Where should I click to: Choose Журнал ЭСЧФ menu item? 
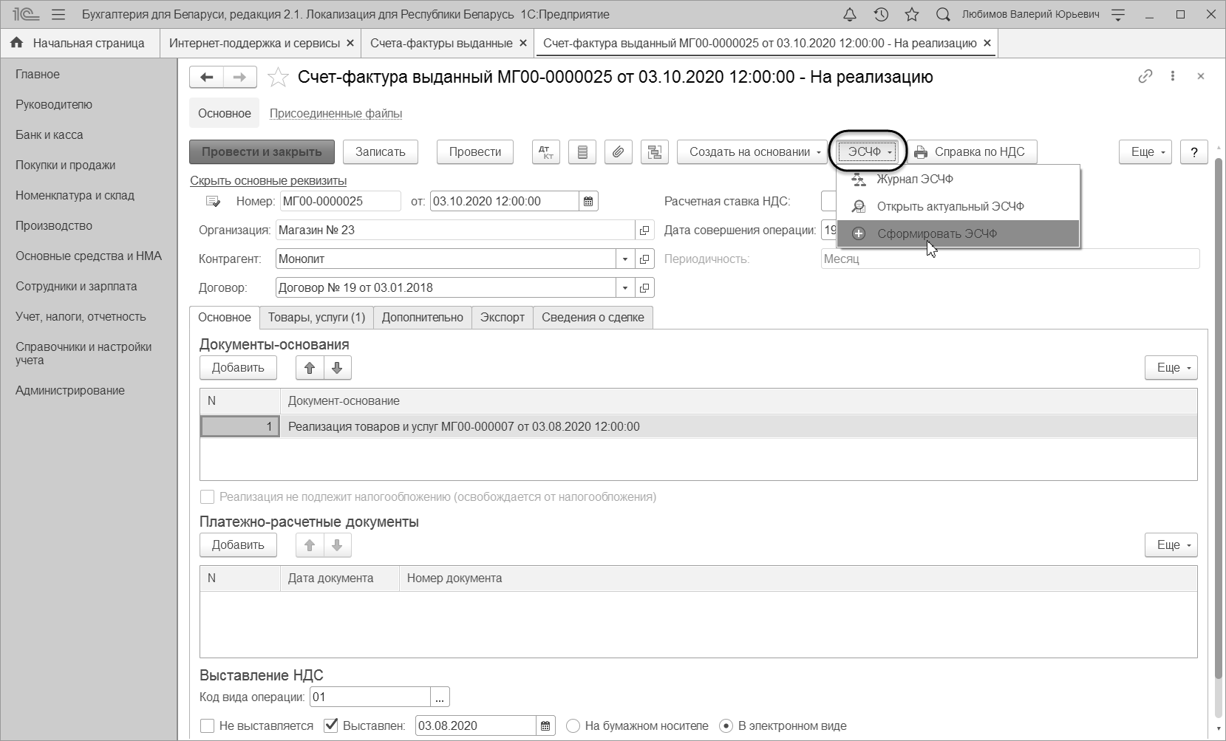point(958,179)
